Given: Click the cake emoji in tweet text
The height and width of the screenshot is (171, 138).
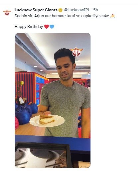Looking at the screenshot, I should tap(113, 16).
